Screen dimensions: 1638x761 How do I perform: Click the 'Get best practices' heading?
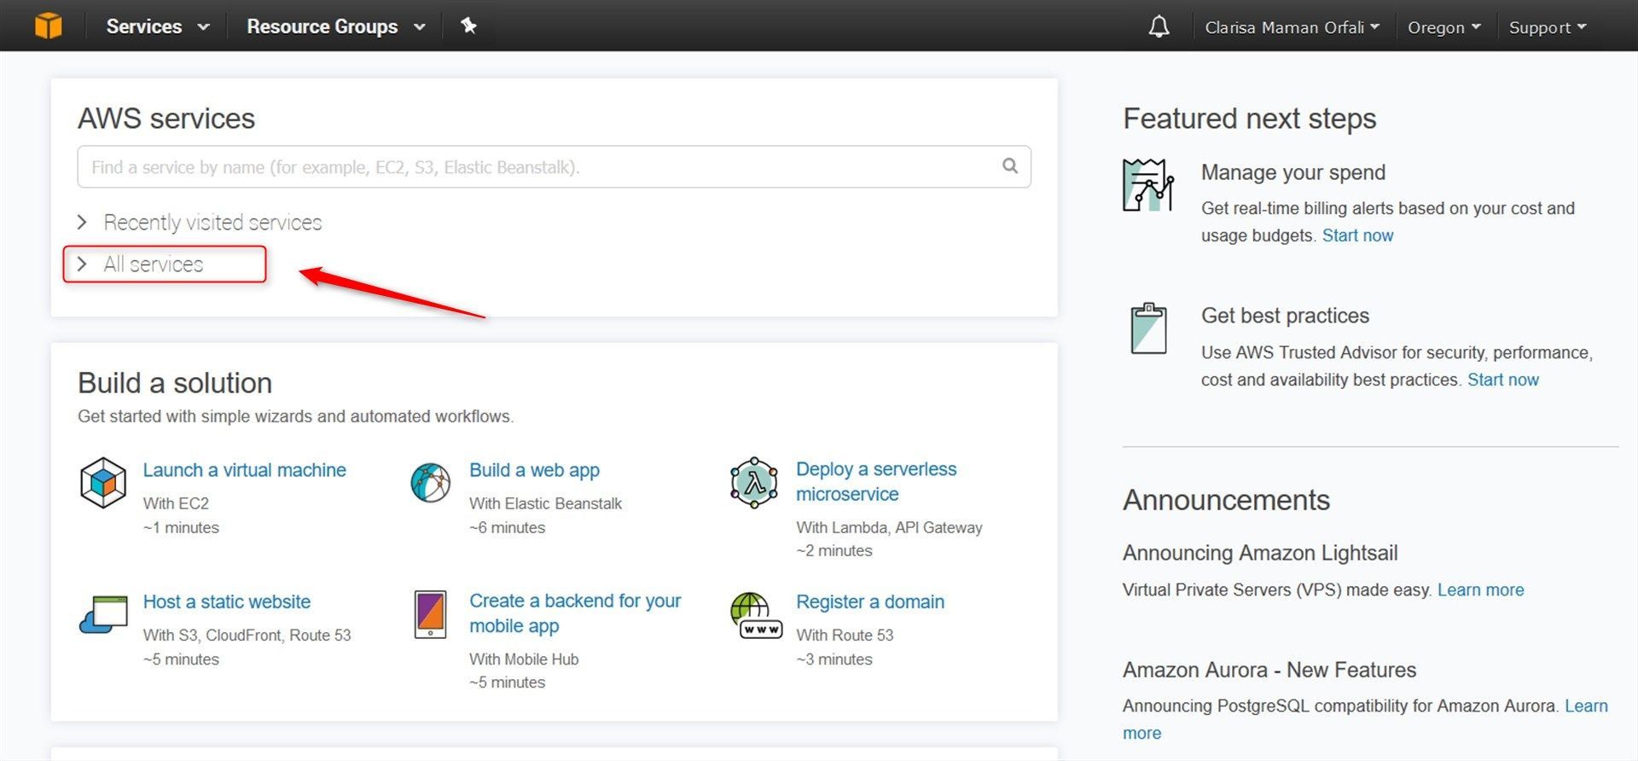tap(1285, 316)
